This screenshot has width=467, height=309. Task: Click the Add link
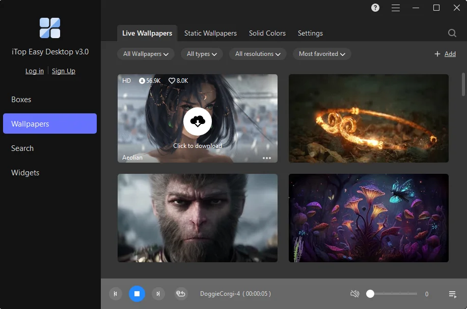tap(450, 54)
